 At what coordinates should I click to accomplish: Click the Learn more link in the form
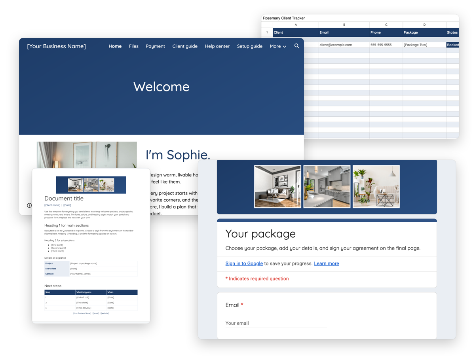coord(327,263)
